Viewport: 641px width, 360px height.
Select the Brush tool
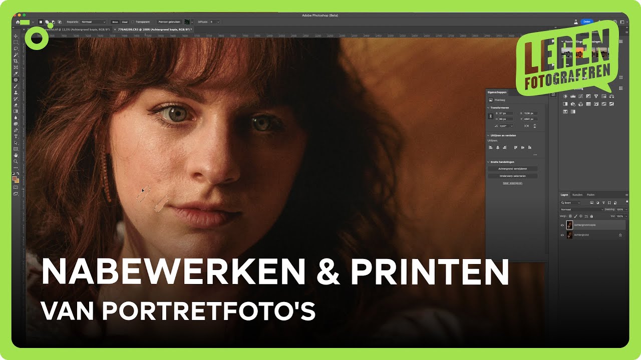coord(16,86)
